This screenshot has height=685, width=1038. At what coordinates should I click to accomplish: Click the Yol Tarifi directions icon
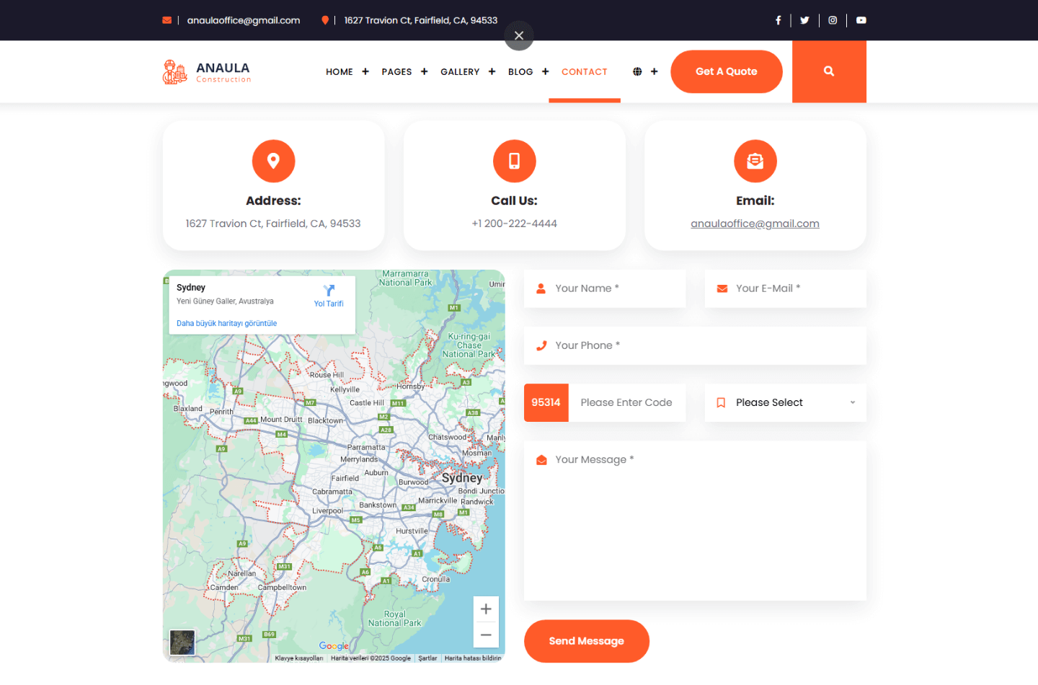329,291
